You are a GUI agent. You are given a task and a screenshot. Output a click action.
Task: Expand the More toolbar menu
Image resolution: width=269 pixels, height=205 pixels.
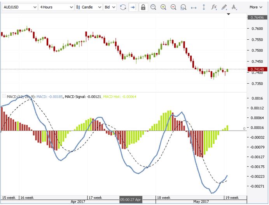[x=256, y=7]
